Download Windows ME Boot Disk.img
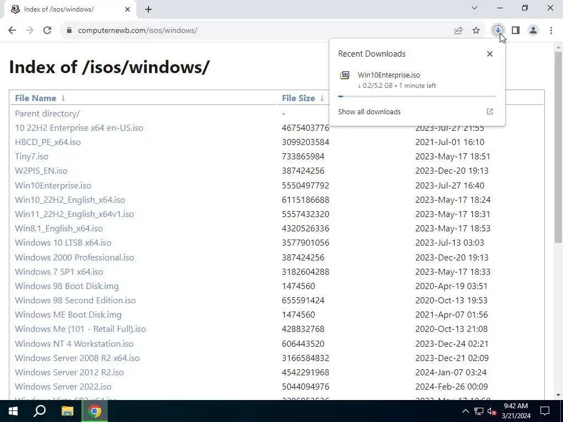The image size is (563, 422). click(x=68, y=315)
